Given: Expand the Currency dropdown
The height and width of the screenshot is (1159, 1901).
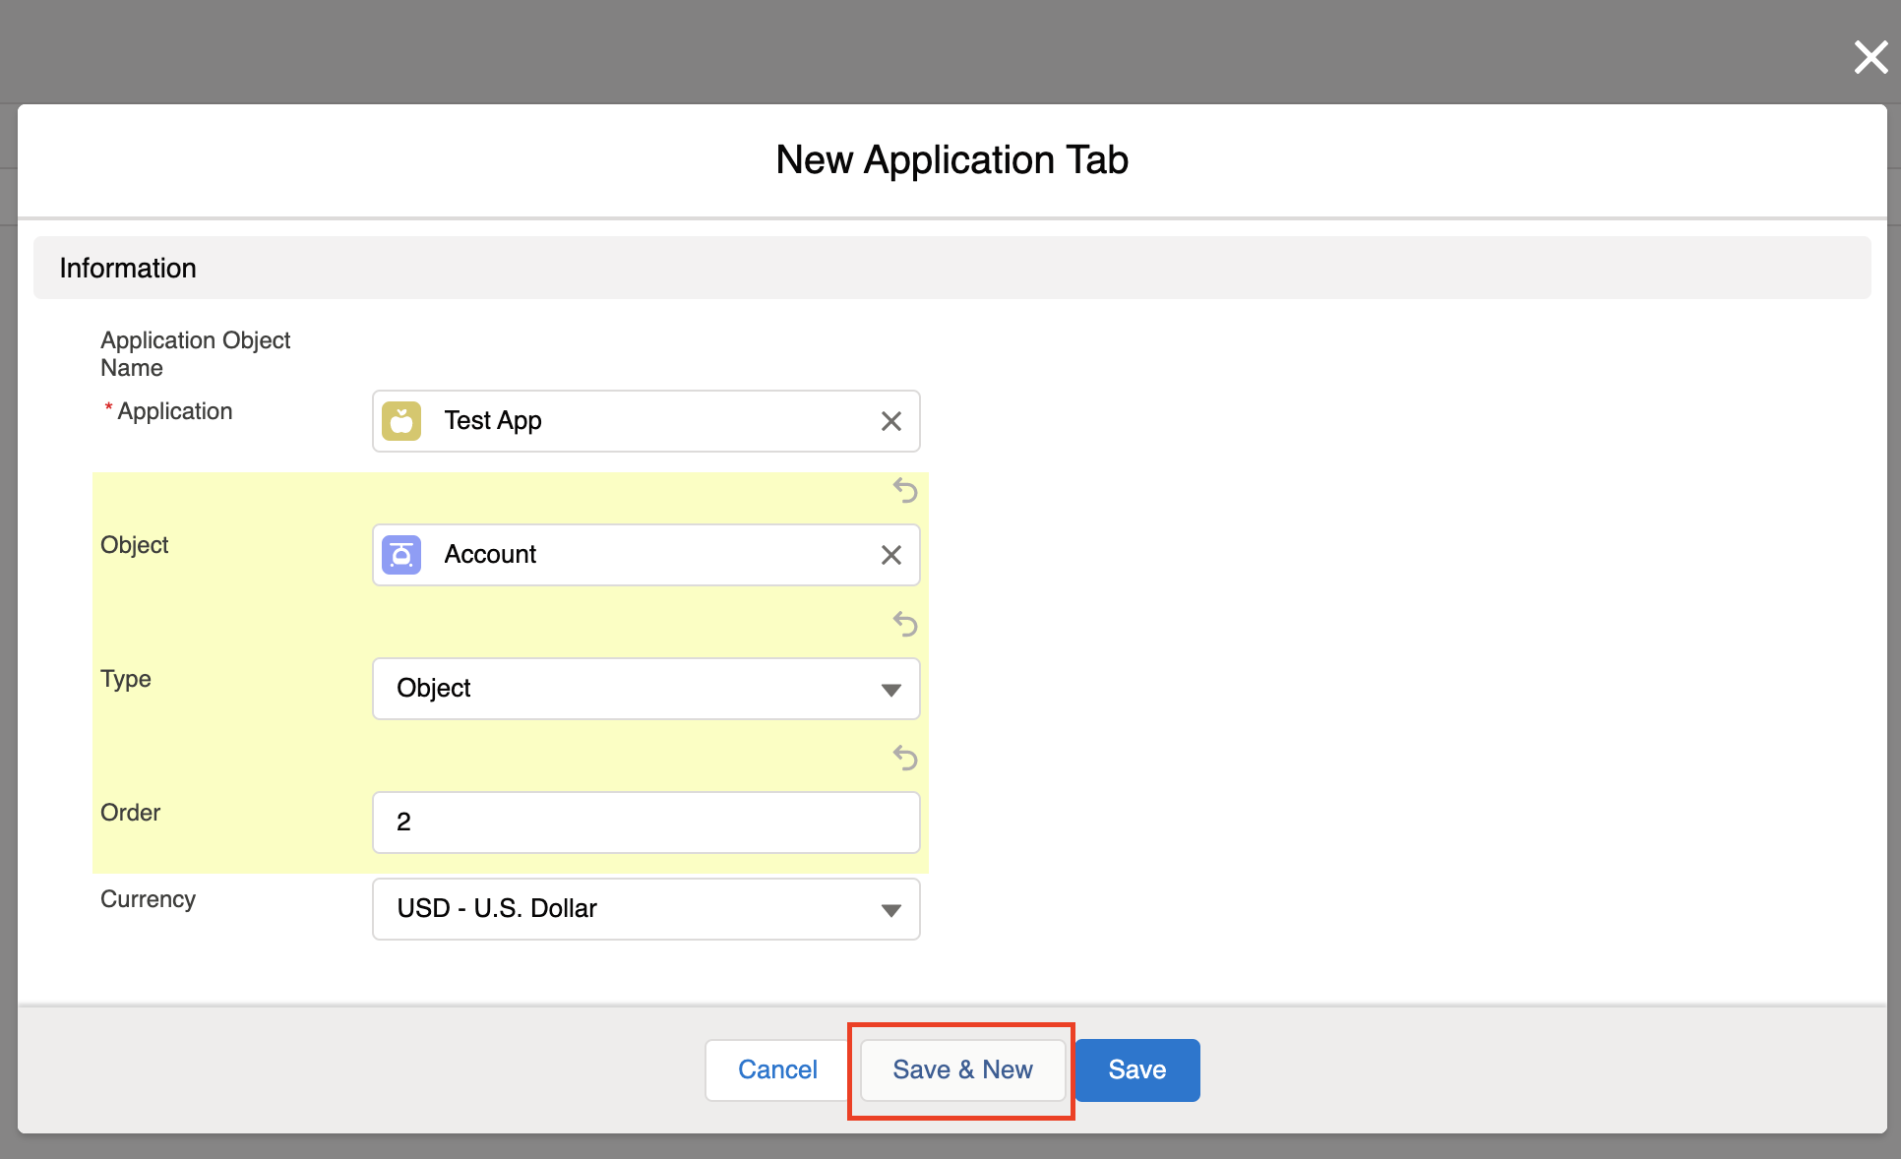Looking at the screenshot, I should coord(630,909).
